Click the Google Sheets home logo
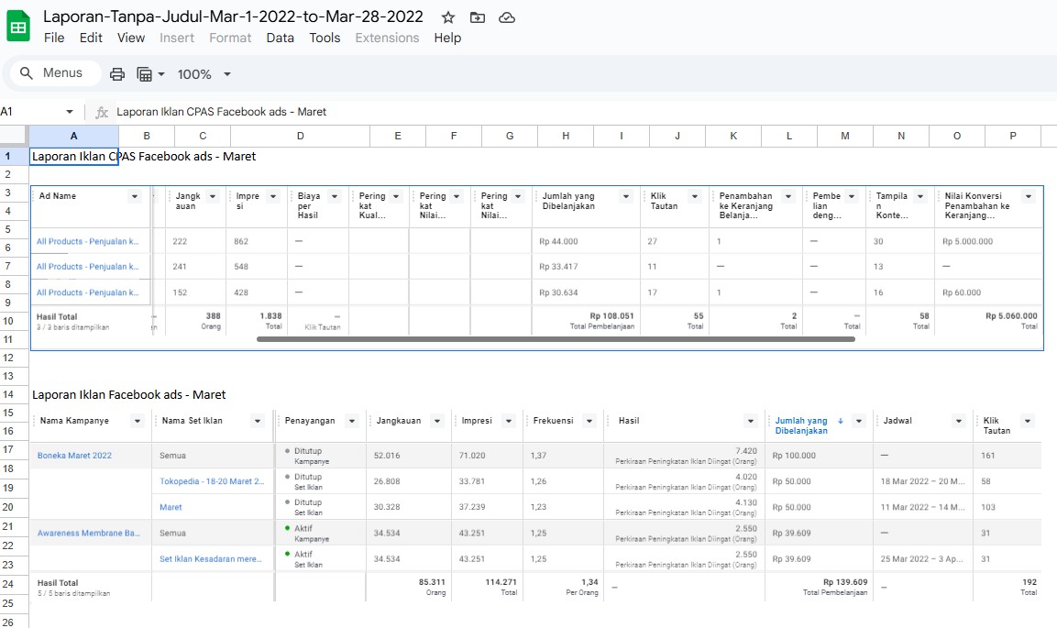1057x628 pixels. [x=18, y=27]
